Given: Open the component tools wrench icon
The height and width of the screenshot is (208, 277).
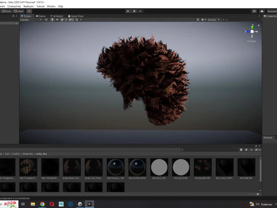Looking at the screenshot, I should click(198, 20).
